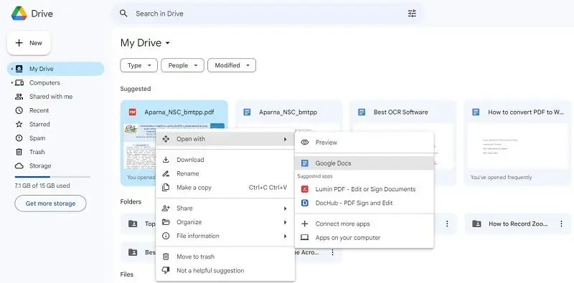574x283 pixels.
Task: Expand the Computers tree arrow in sidebar
Action: click(11, 82)
